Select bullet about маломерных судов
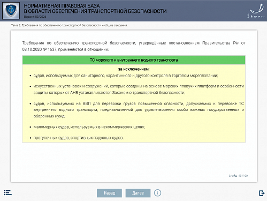The width and height of the screenshot is (267, 201). [x=89, y=127]
